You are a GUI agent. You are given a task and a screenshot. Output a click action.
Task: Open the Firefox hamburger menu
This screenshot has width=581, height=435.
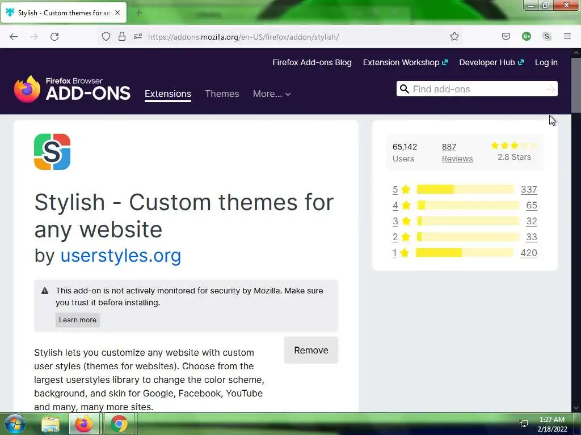point(567,36)
